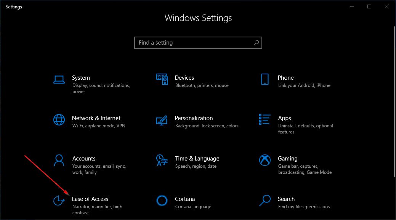The width and height of the screenshot is (396, 220).
Task: Close the Settings window
Action: pos(386,6)
